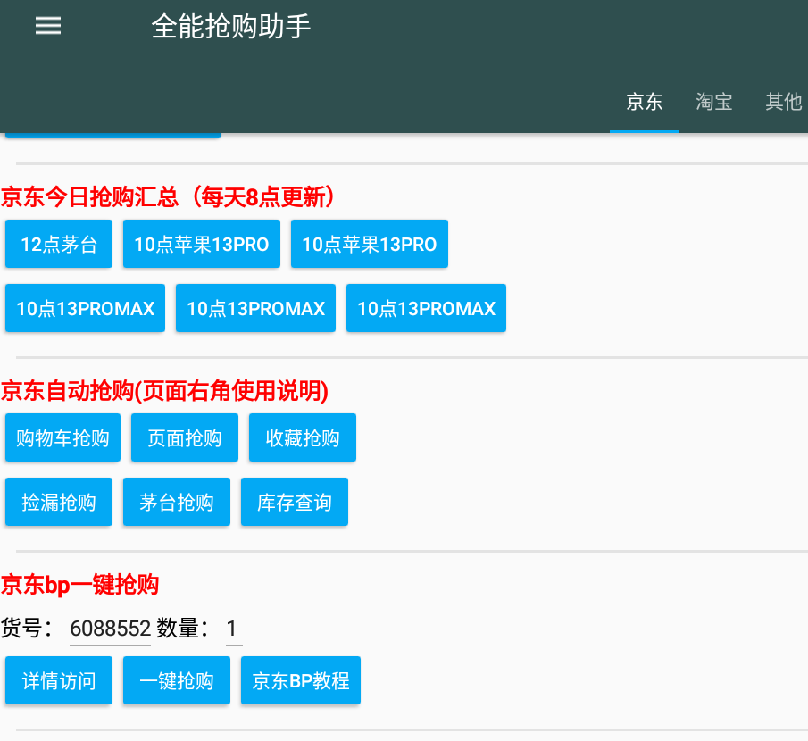The height and width of the screenshot is (741, 808).
Task: Stay on the 京东 tab
Action: click(x=645, y=102)
